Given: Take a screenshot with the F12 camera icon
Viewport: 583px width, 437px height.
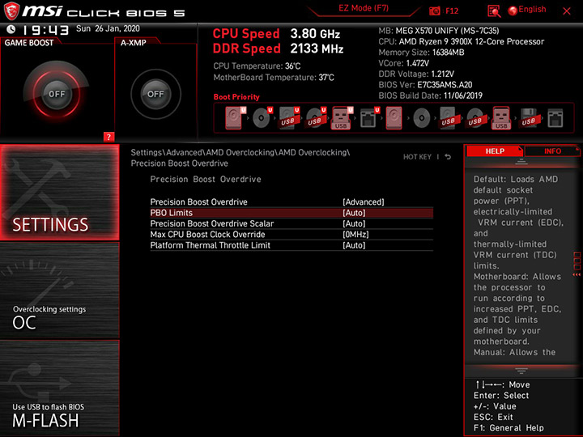Looking at the screenshot, I should (435, 11).
